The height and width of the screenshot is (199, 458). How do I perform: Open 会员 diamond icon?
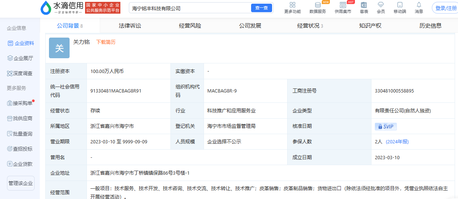[x=381, y=5]
